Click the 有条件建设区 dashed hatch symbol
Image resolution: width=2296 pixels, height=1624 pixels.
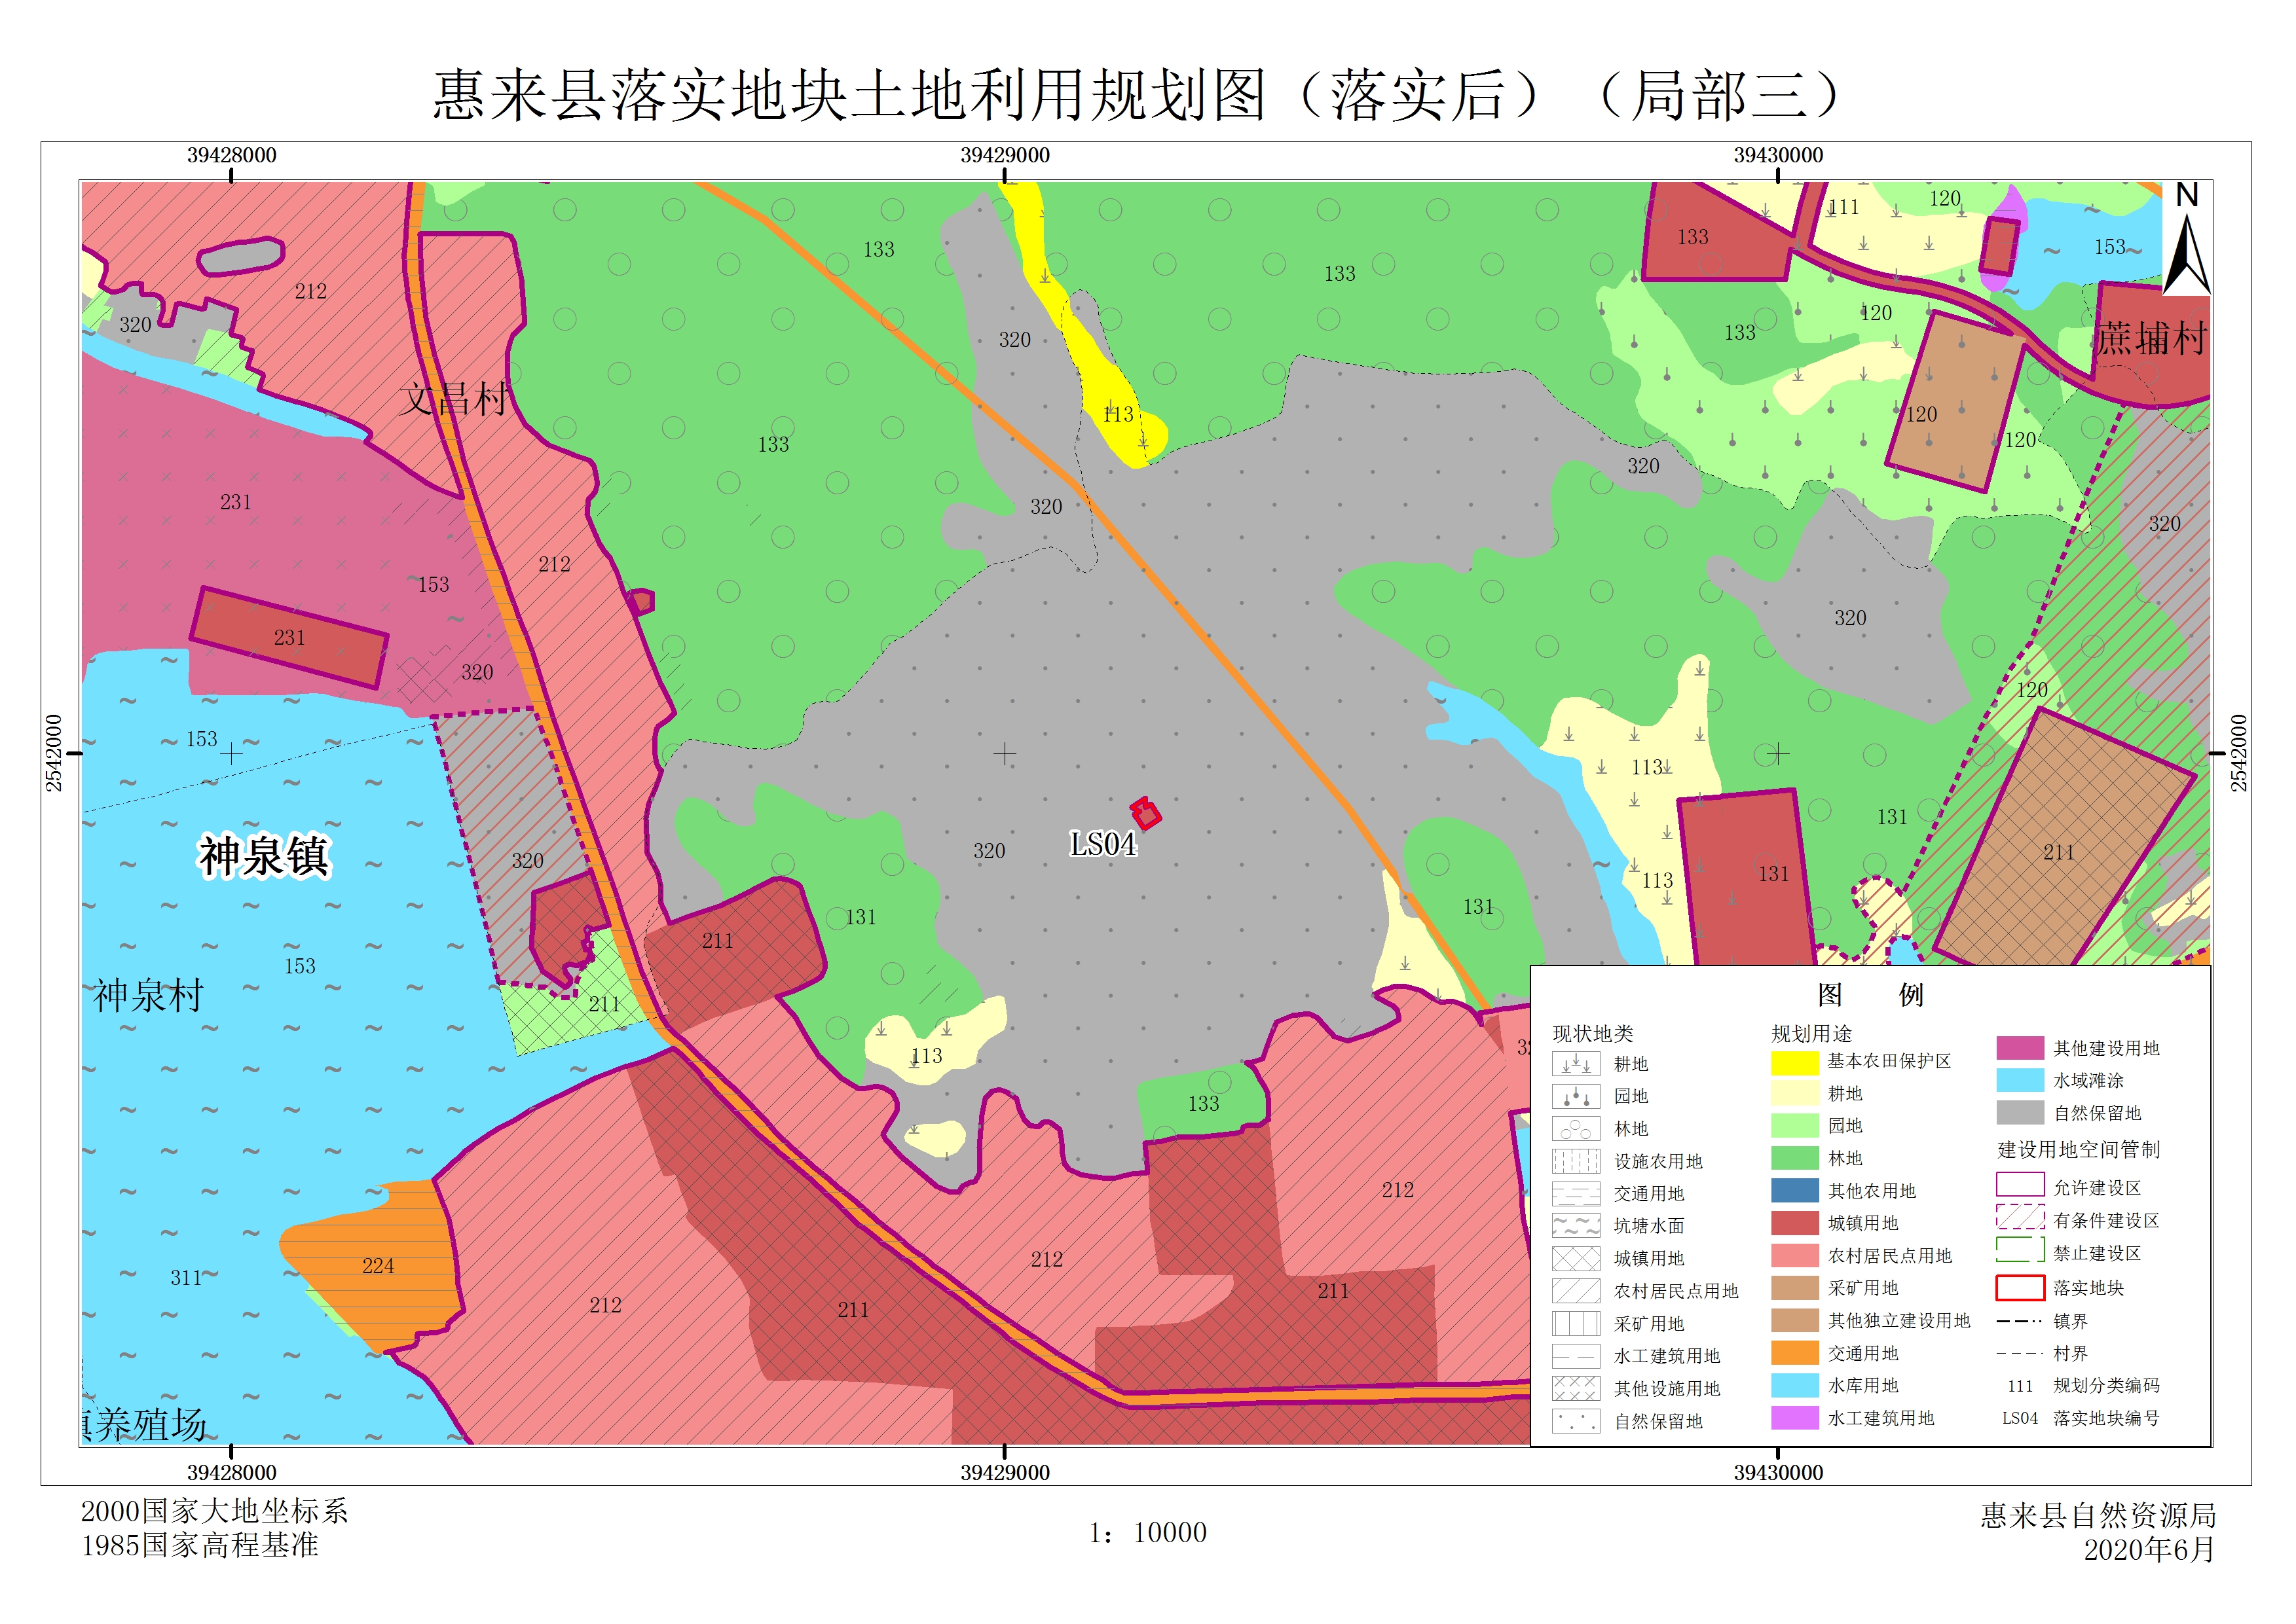click(2020, 1217)
